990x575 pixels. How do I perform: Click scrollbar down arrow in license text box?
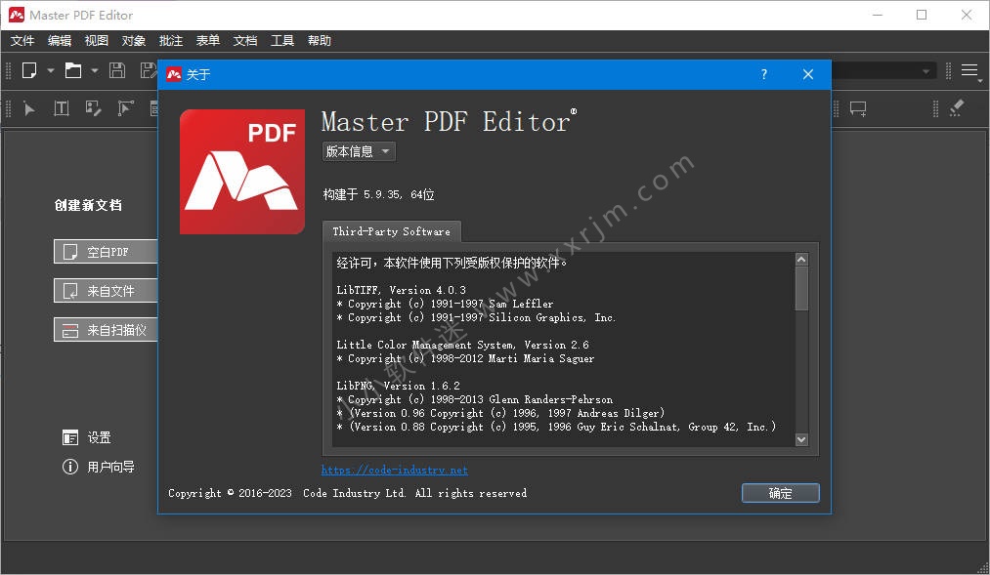(801, 439)
